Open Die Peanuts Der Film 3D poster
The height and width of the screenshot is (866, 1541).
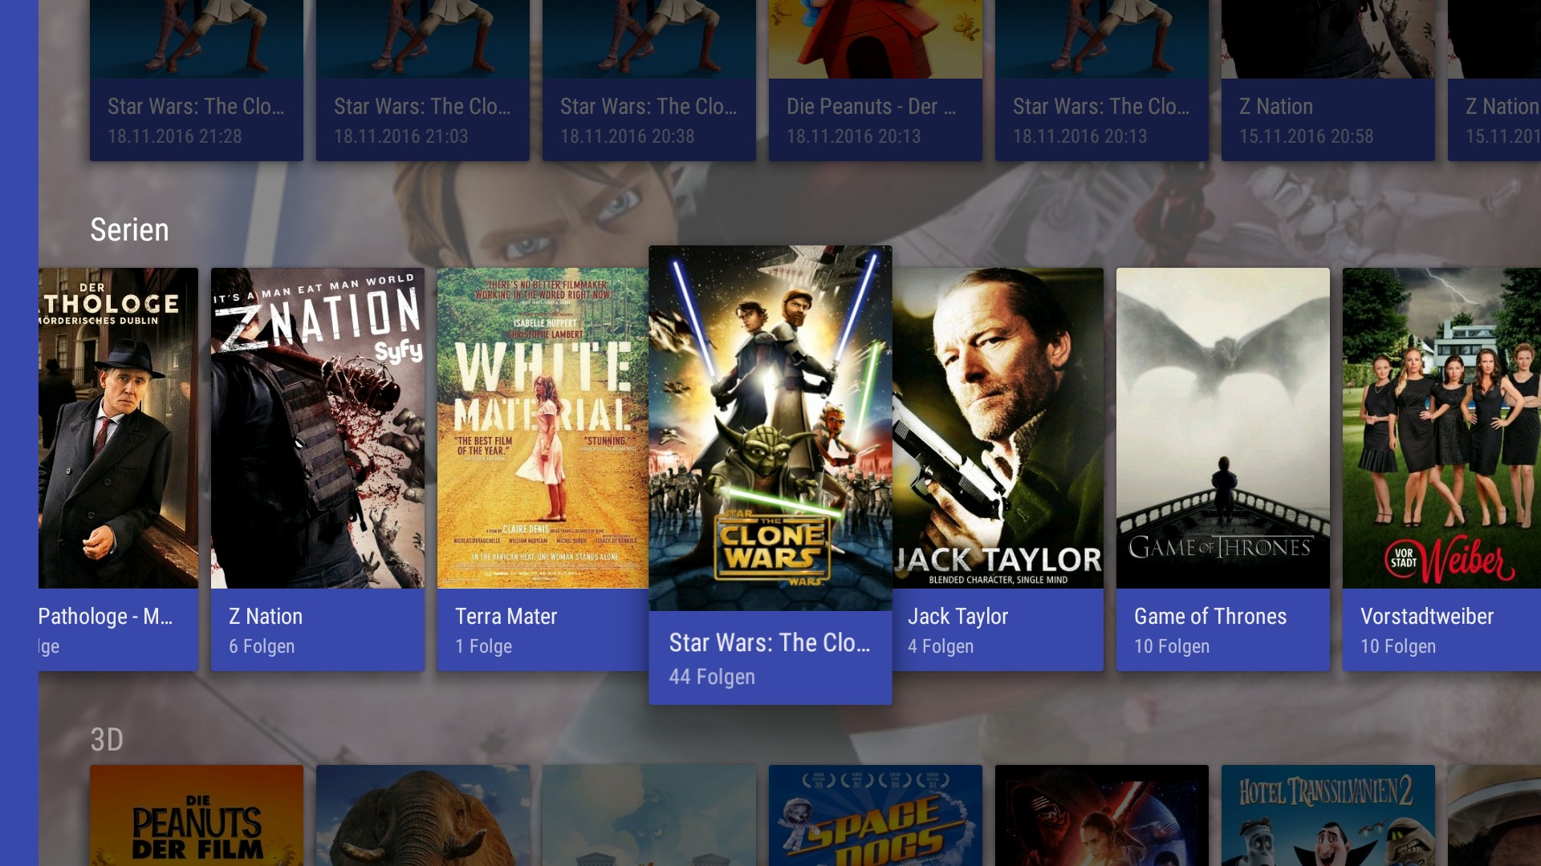pyautogui.click(x=196, y=816)
